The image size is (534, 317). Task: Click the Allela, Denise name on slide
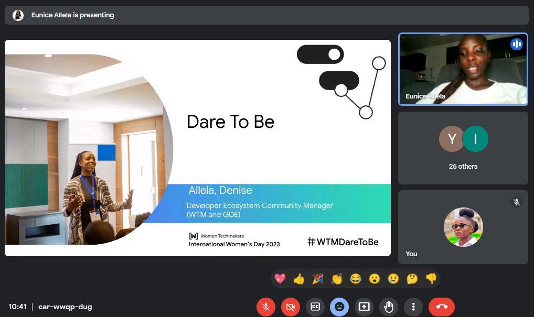coord(220,190)
